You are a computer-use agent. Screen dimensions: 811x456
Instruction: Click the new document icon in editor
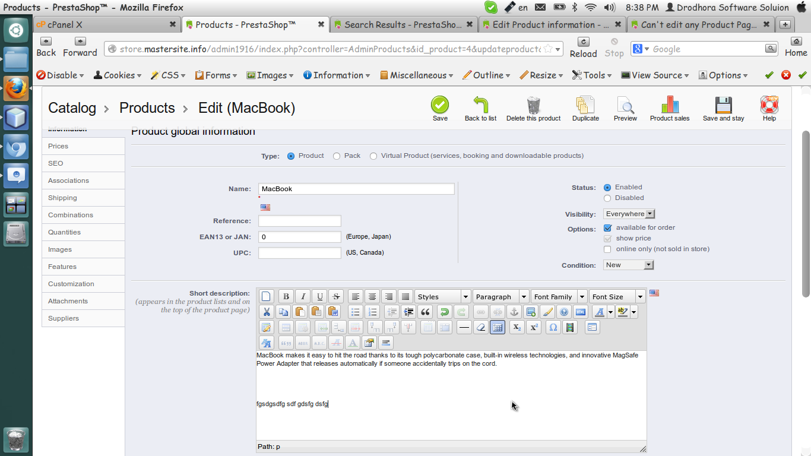click(267, 296)
